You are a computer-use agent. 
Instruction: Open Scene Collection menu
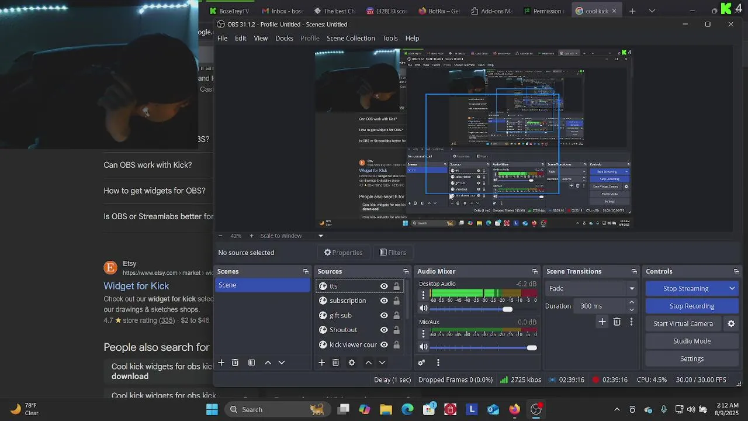(x=351, y=38)
